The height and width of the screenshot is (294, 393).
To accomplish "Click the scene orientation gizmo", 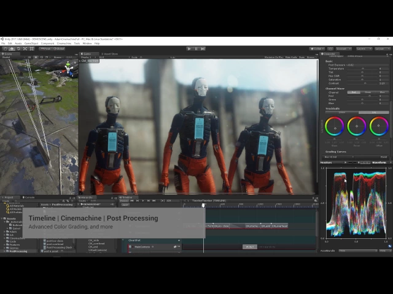I will point(68,69).
